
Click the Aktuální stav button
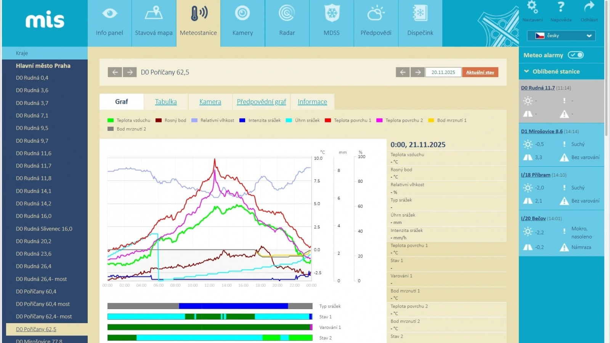click(x=480, y=72)
